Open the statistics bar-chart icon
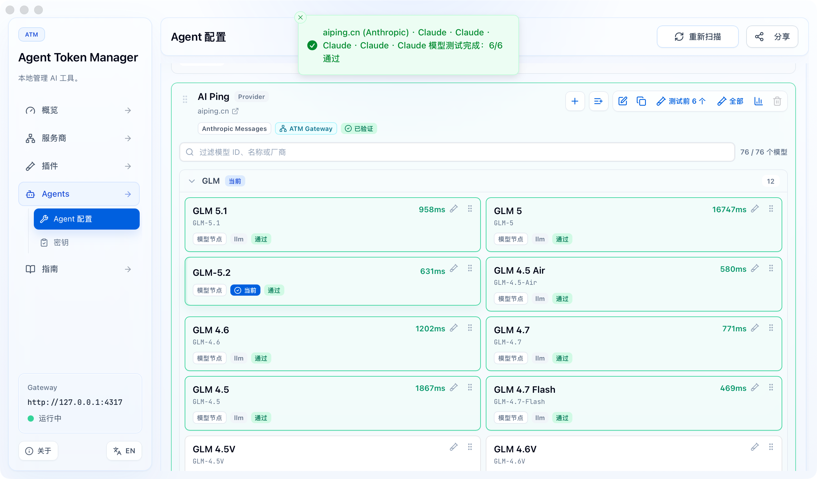817x479 pixels. click(758, 101)
